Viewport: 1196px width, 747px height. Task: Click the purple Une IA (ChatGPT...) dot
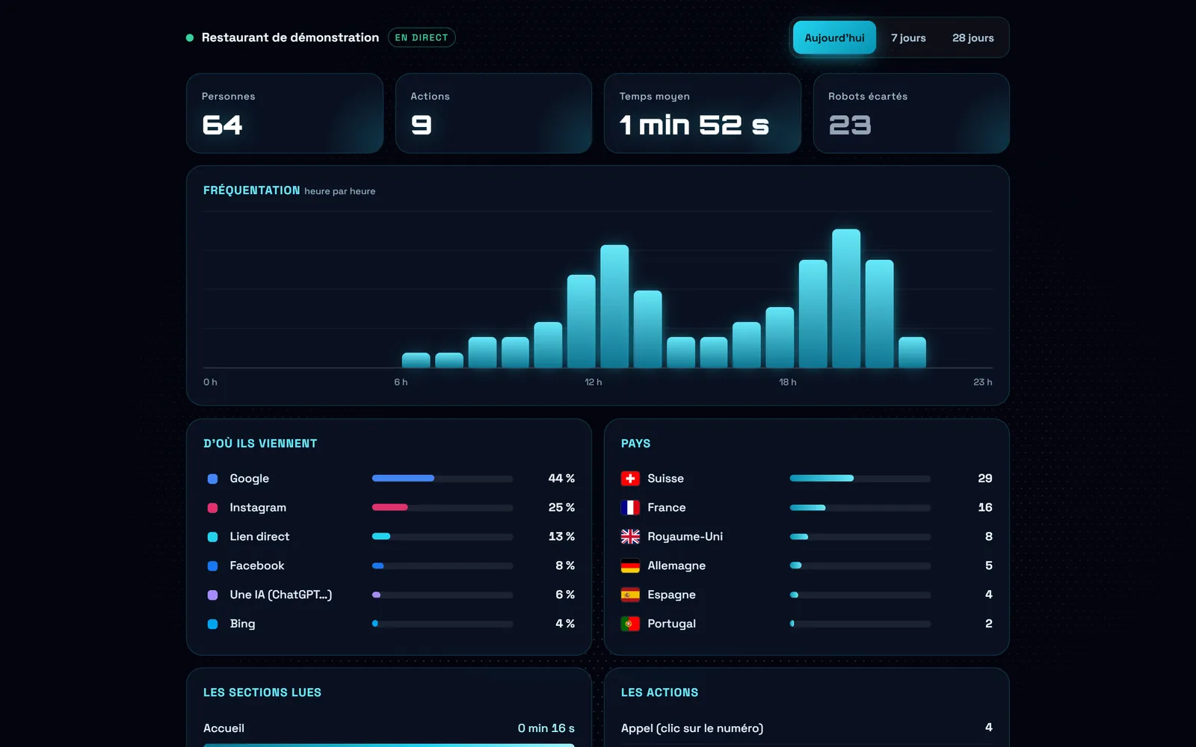[212, 595]
